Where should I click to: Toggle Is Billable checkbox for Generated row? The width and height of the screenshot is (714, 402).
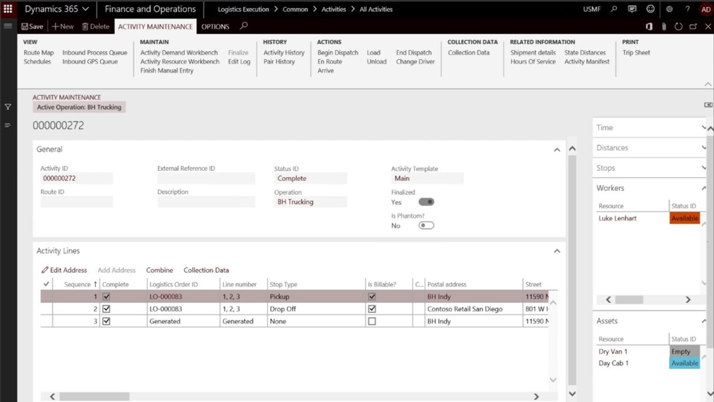[x=372, y=321]
